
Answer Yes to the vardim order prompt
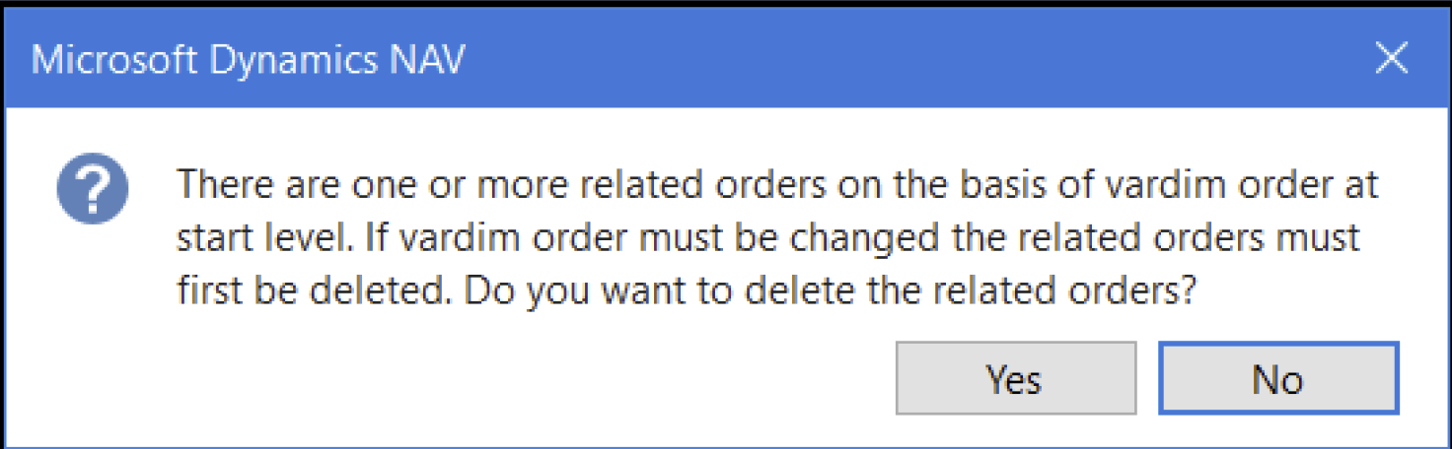coord(1015,378)
